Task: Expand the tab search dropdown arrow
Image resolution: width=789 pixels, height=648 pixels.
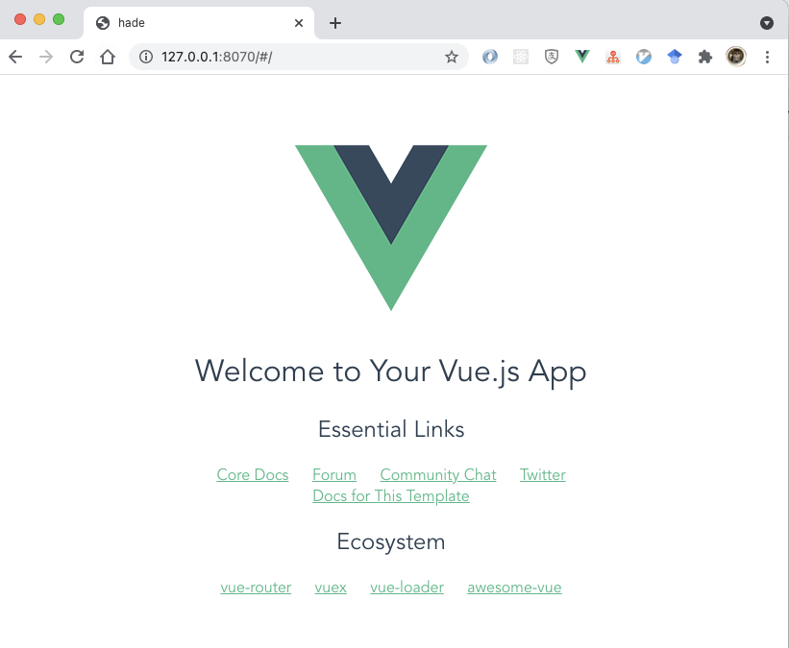Action: (766, 23)
